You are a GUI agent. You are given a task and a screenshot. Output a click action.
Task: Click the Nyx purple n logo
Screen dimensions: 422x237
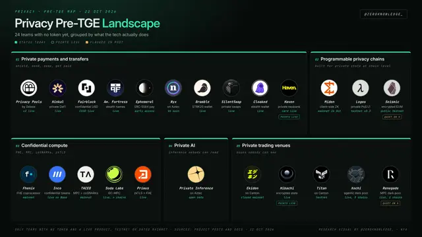coord(173,88)
